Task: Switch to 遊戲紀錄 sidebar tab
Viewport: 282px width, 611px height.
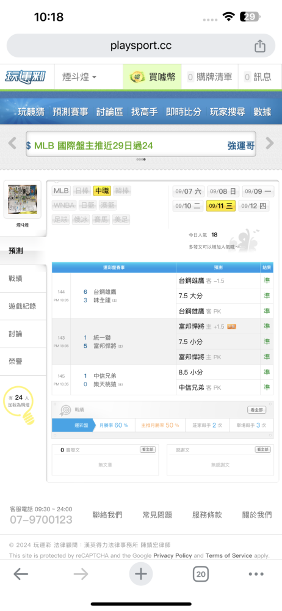Action: tap(23, 306)
